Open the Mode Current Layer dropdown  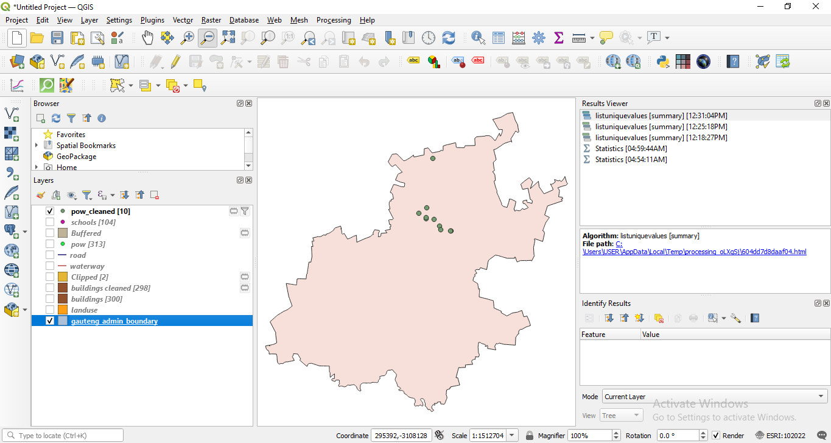pyautogui.click(x=715, y=397)
